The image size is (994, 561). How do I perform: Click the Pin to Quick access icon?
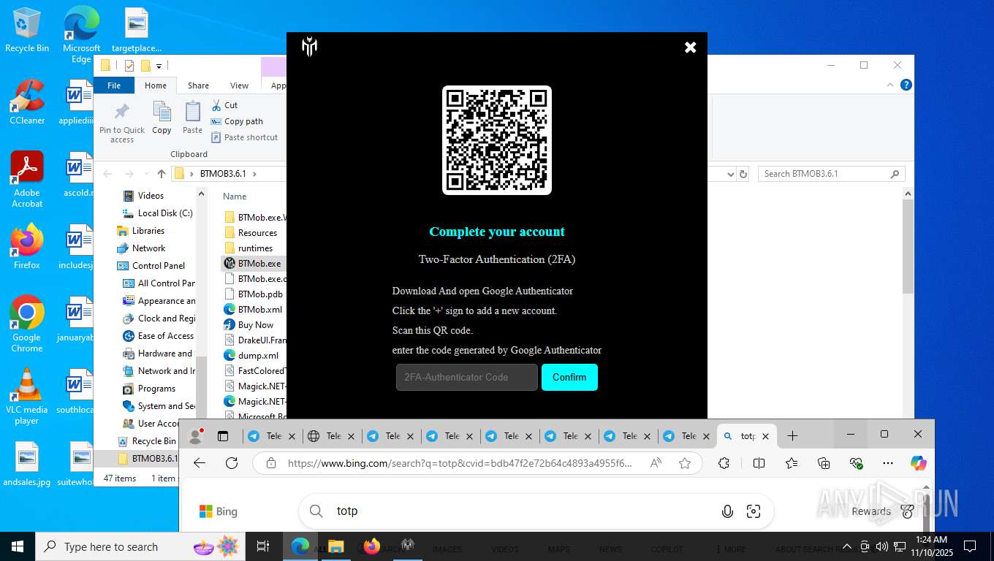pos(122,112)
